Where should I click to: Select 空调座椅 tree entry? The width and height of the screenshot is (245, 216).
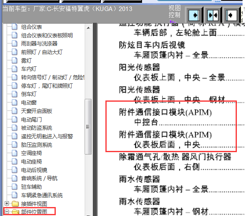click(x=32, y=153)
